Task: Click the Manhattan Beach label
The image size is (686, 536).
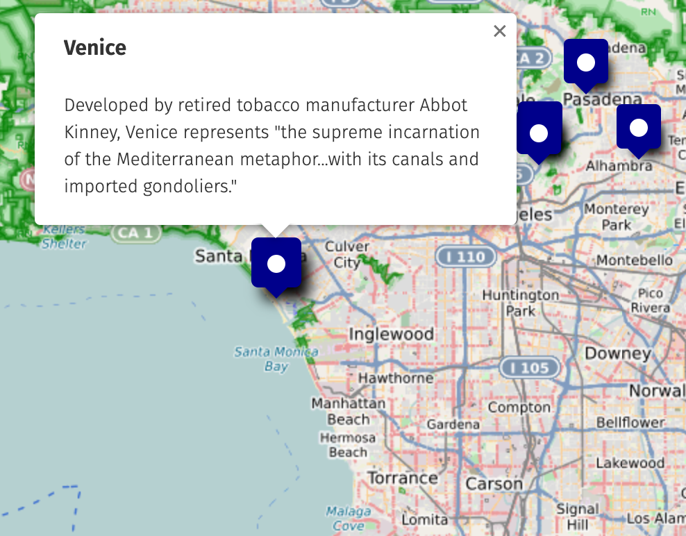Action: pos(348,411)
